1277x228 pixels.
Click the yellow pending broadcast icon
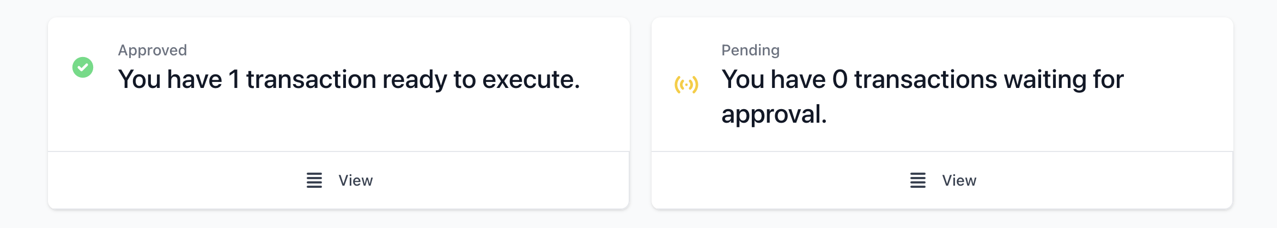point(686,85)
